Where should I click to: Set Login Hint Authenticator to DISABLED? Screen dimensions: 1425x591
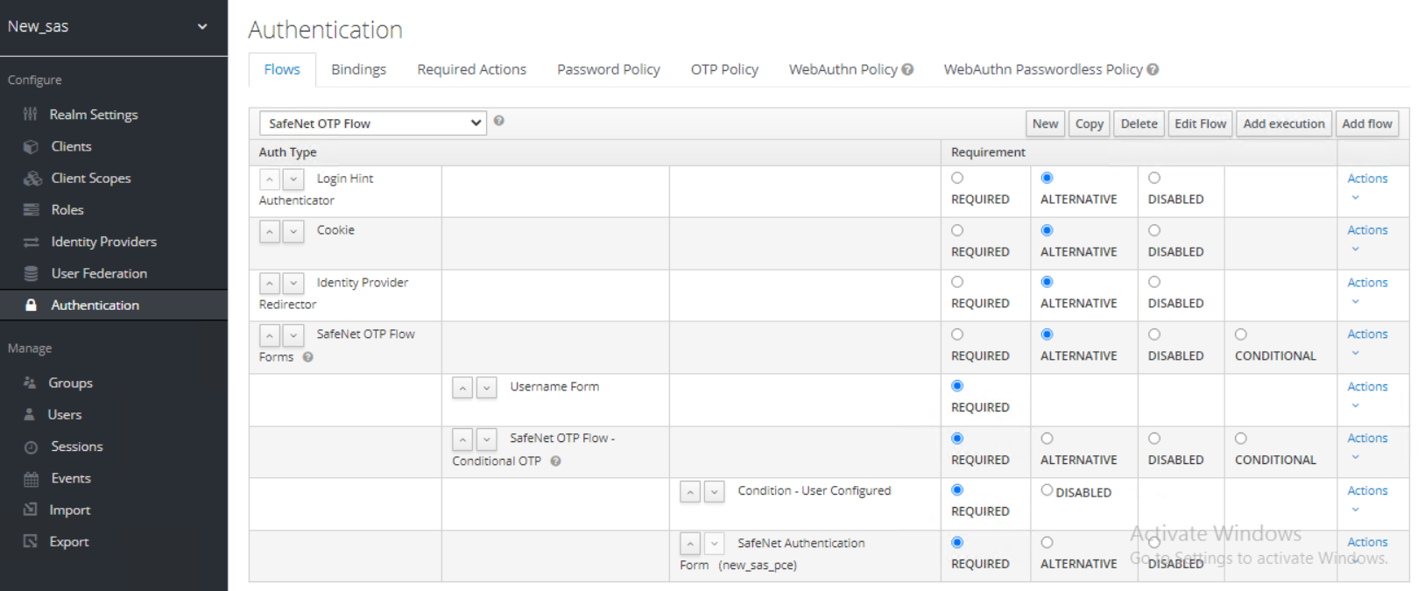tap(1154, 178)
